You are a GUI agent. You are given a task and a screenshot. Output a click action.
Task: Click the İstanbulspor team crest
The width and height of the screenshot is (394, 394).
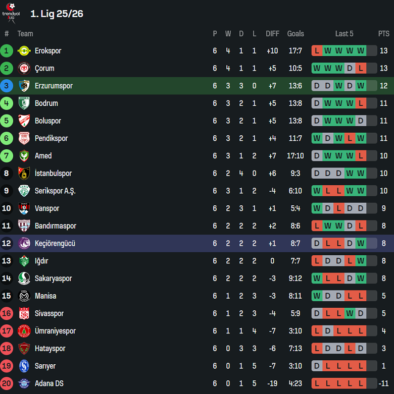[24, 173]
